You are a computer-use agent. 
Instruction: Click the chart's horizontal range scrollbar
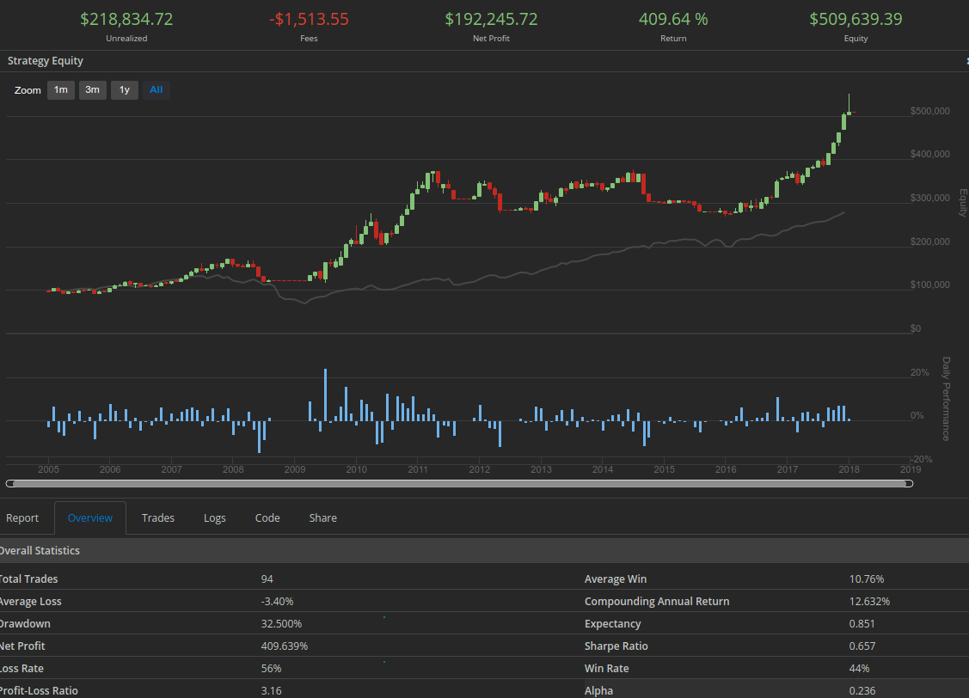click(x=459, y=484)
